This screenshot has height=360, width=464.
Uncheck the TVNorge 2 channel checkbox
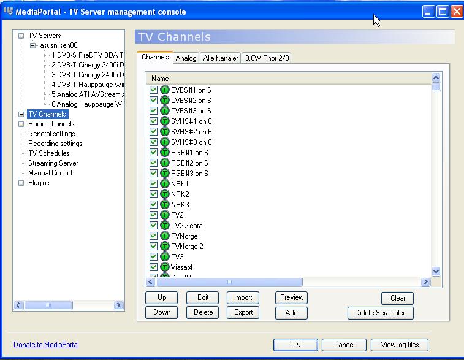click(x=153, y=247)
